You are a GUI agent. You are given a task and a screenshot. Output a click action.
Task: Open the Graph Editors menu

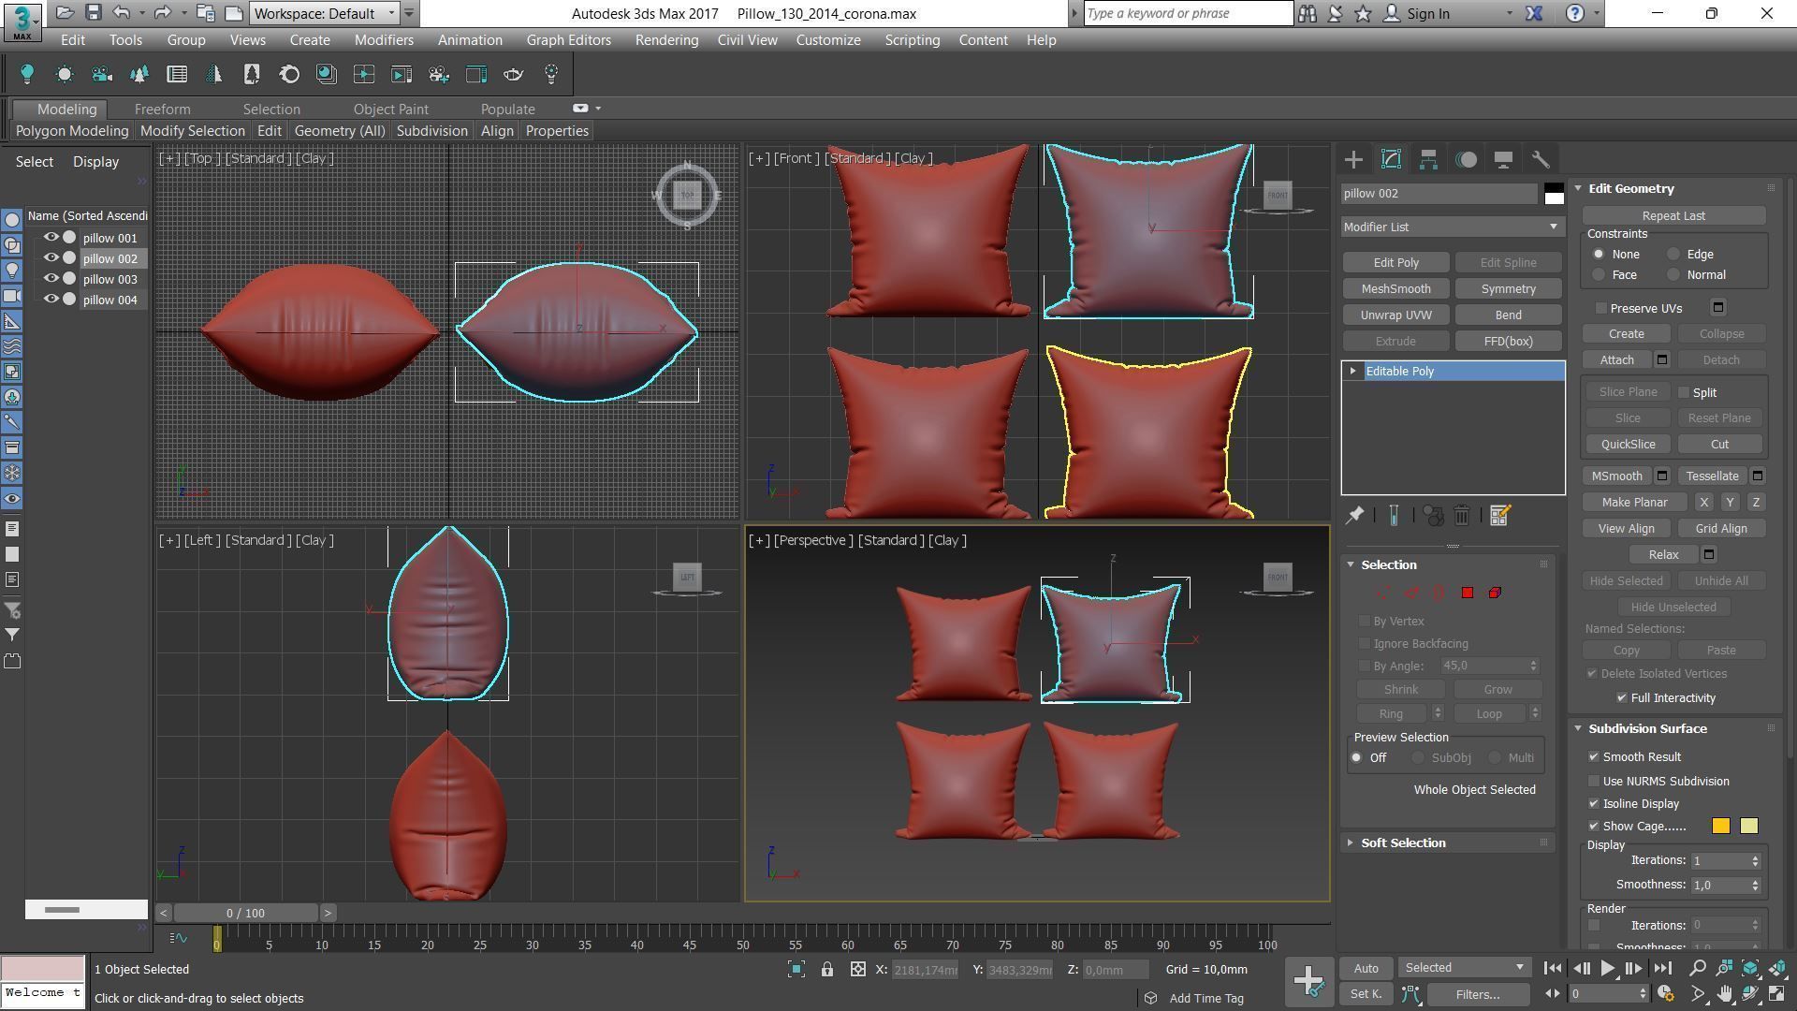pos(568,40)
